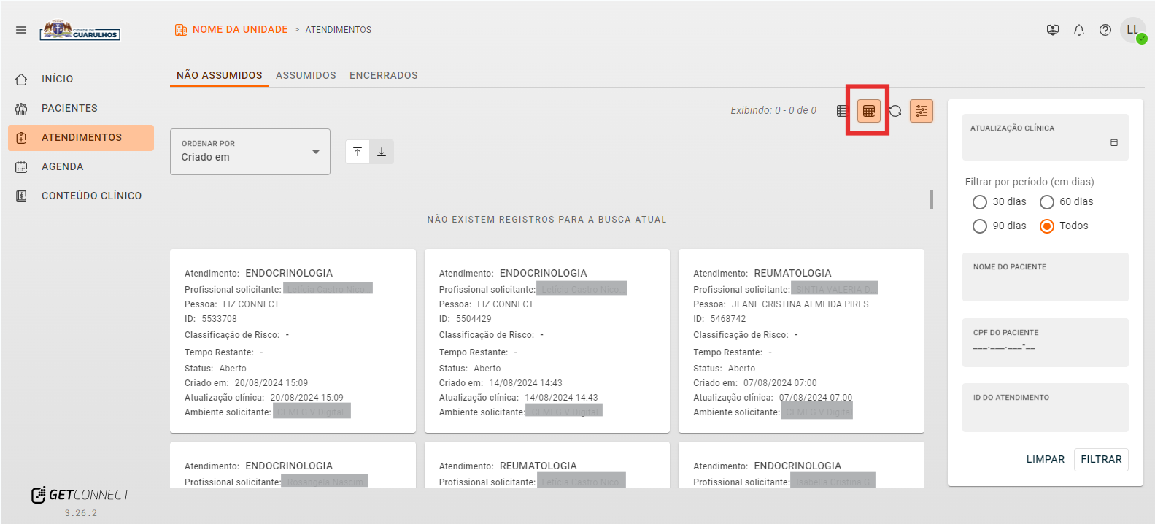Click patient name Jeane Cristina Almeida Pires

coord(800,304)
